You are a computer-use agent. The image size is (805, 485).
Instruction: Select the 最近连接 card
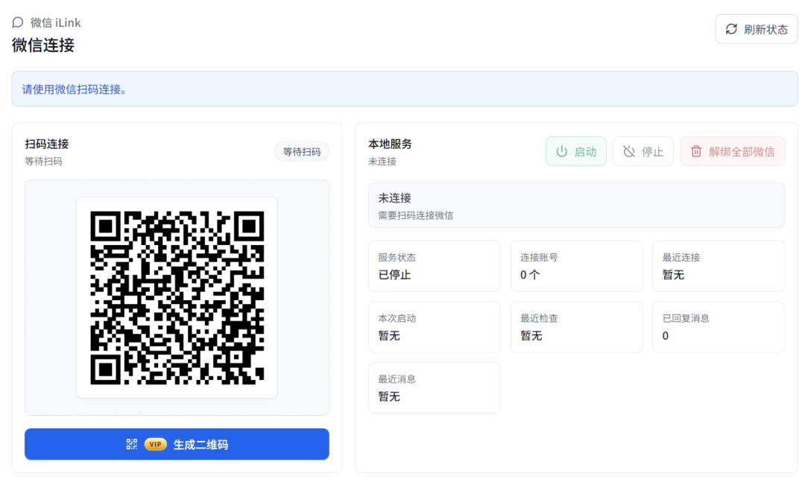click(719, 267)
